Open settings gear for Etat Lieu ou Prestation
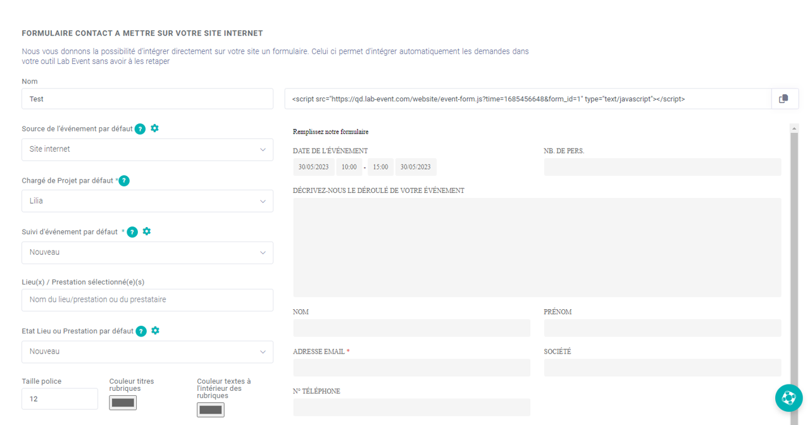This screenshot has width=810, height=425. tap(156, 331)
